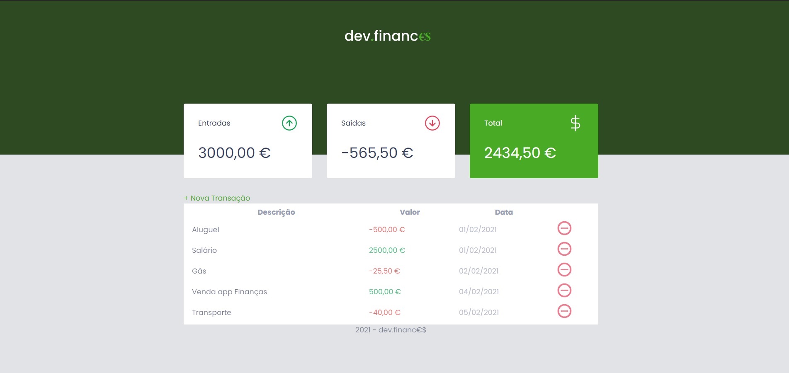Open the Nova Transação form
Image resolution: width=789 pixels, height=373 pixels.
(x=217, y=198)
